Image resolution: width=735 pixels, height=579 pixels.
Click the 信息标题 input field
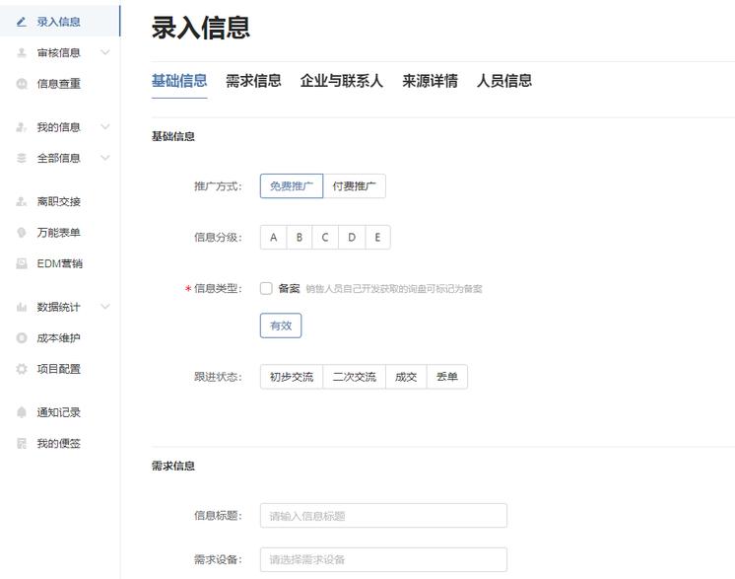click(383, 516)
